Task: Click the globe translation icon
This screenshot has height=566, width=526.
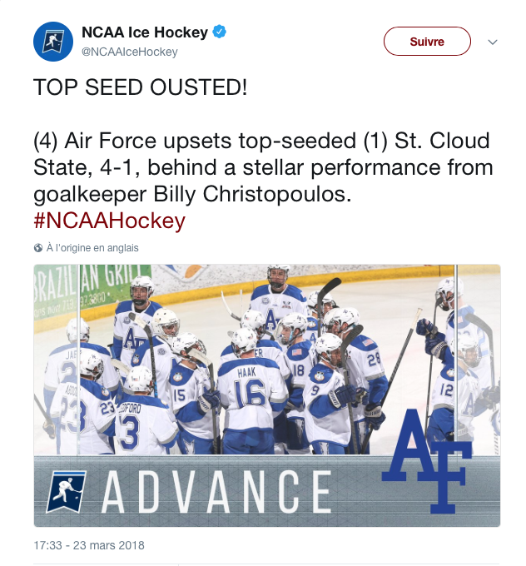Action: coord(38,248)
